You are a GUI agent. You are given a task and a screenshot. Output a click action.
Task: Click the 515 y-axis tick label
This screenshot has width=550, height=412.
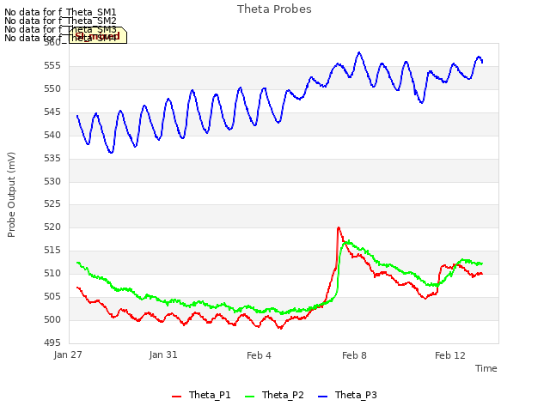pos(52,250)
